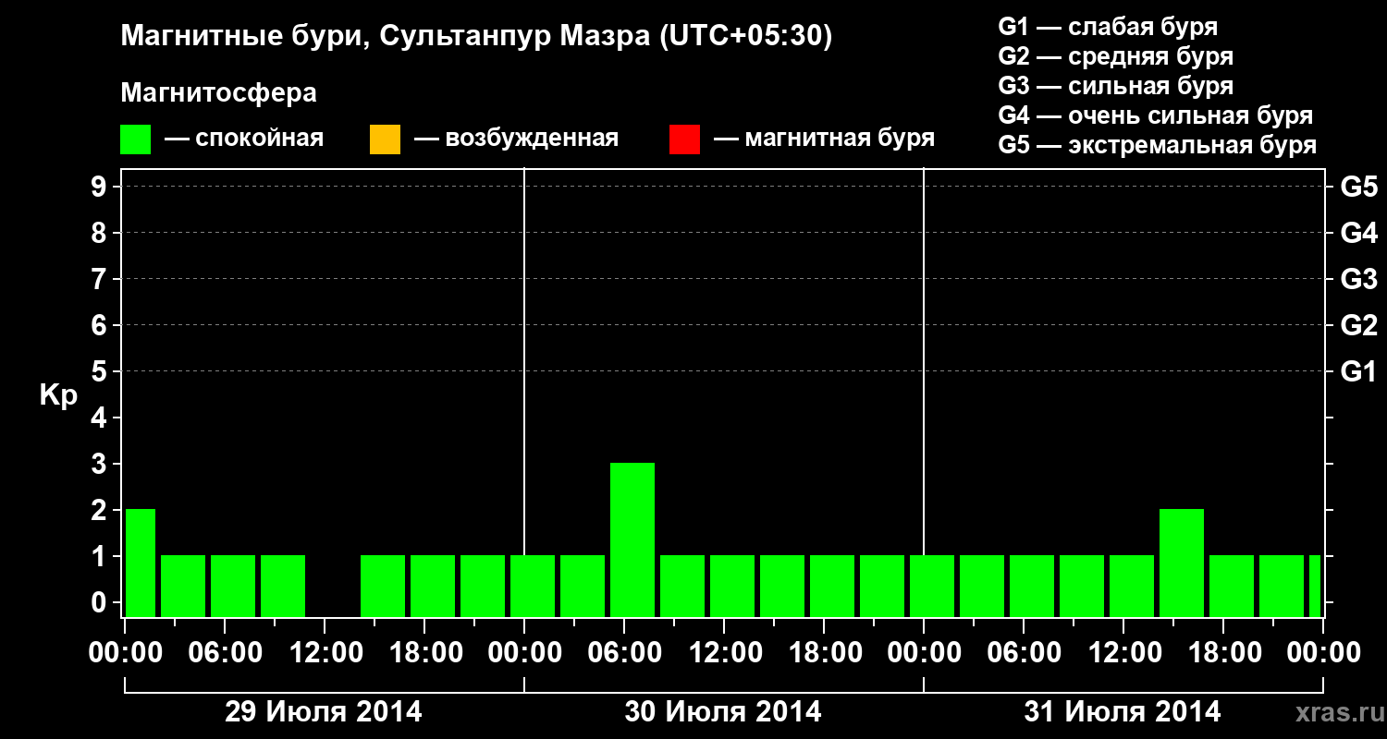This screenshot has width=1387, height=739.
Task: Click the '— спокойная' legend label
Action: point(244,139)
